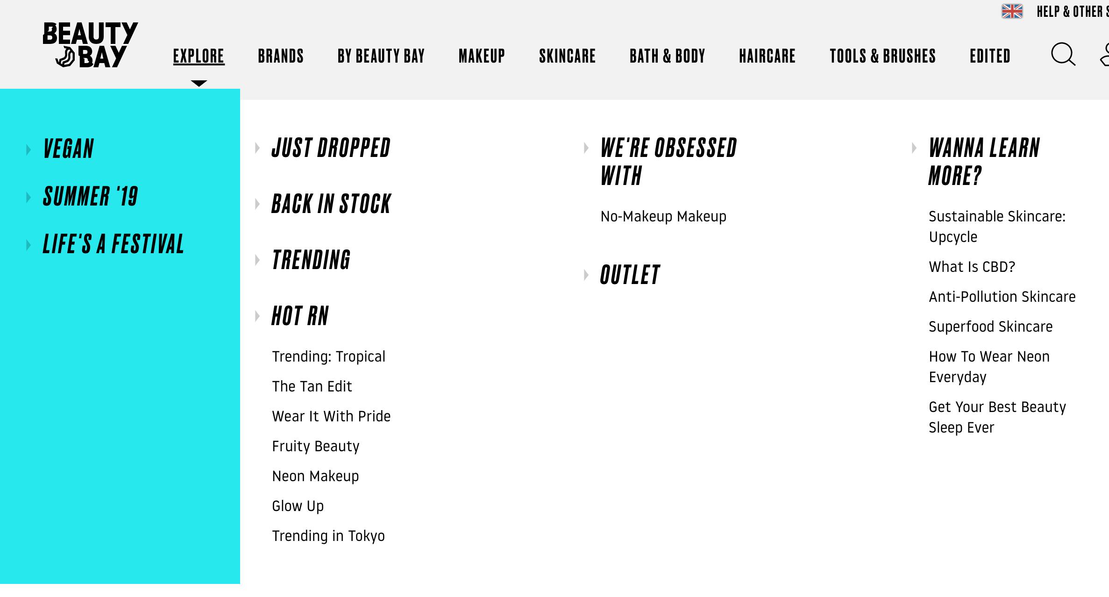Click arrow beside Wanna Learn More?
1109x597 pixels.
point(914,148)
